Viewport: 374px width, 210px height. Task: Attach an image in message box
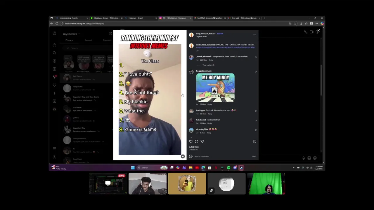[x=309, y=158]
